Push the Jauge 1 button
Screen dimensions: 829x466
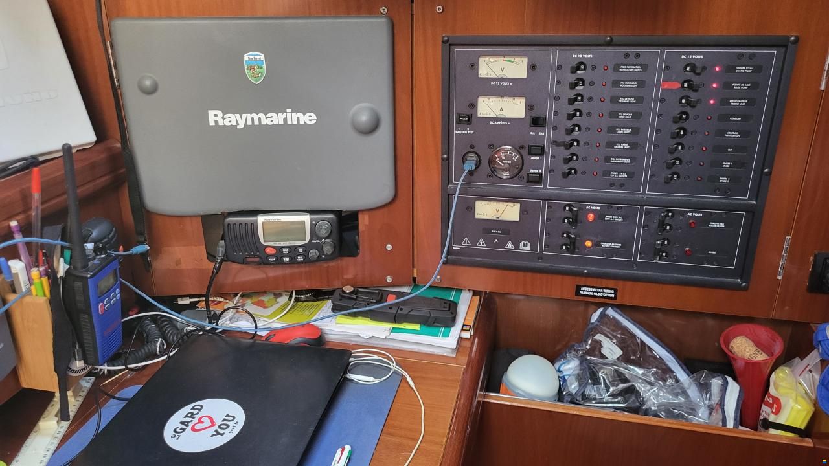[535, 150]
